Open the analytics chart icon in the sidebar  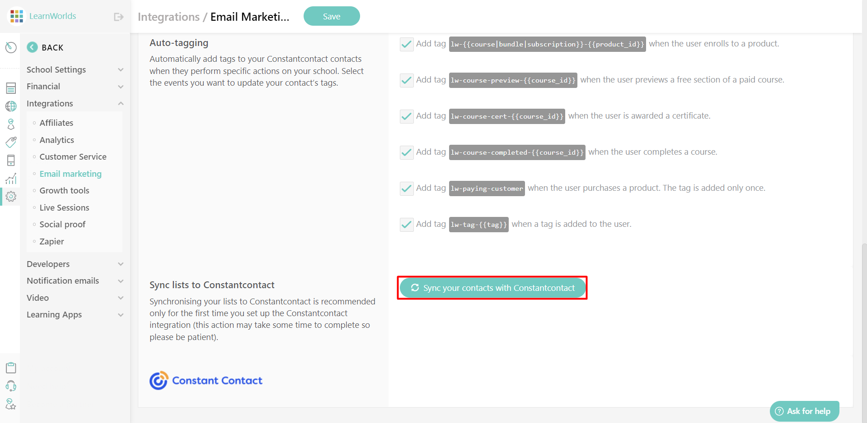(x=11, y=179)
